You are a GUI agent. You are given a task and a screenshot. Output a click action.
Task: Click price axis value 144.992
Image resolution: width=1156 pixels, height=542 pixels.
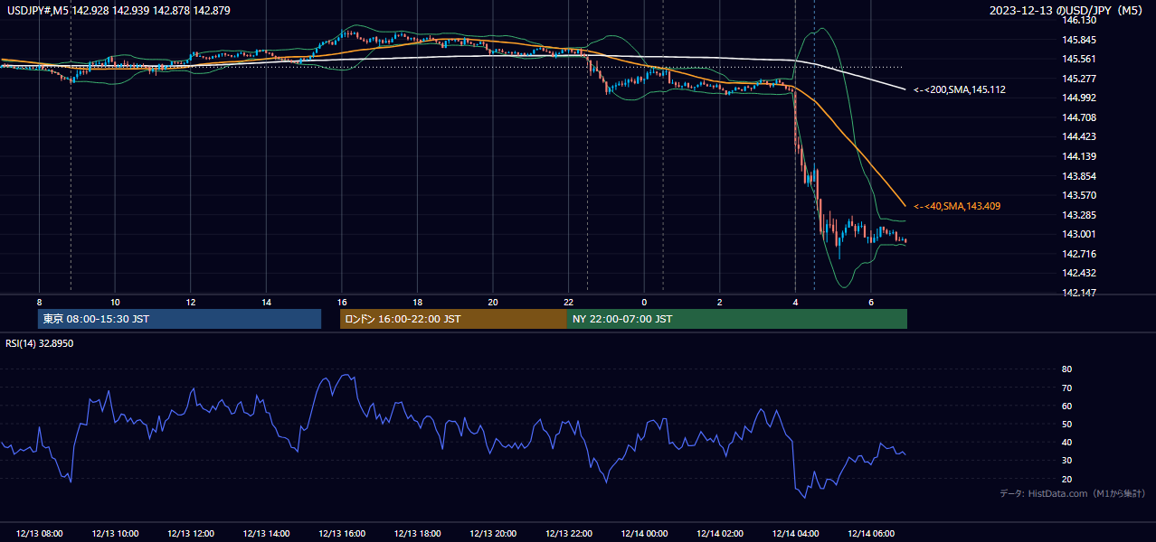tap(1080, 98)
